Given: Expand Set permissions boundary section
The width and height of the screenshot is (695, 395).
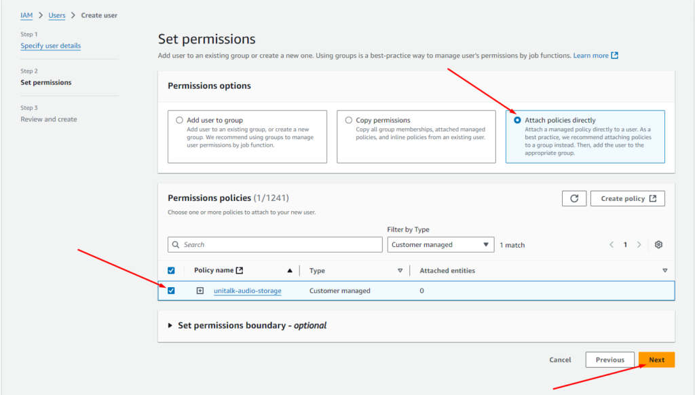Looking at the screenshot, I should coord(170,326).
